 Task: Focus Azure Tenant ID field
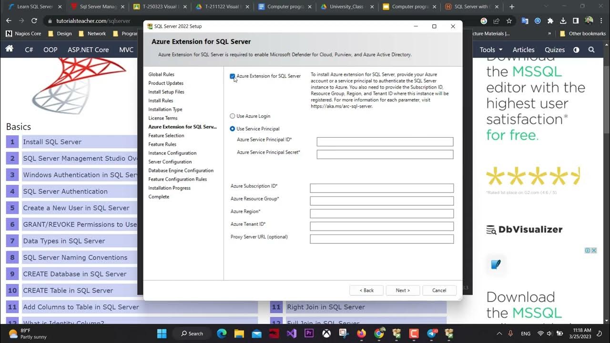click(x=382, y=226)
